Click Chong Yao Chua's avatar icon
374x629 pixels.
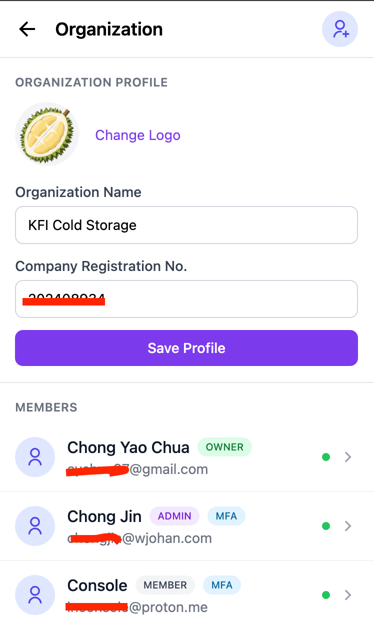click(x=35, y=457)
